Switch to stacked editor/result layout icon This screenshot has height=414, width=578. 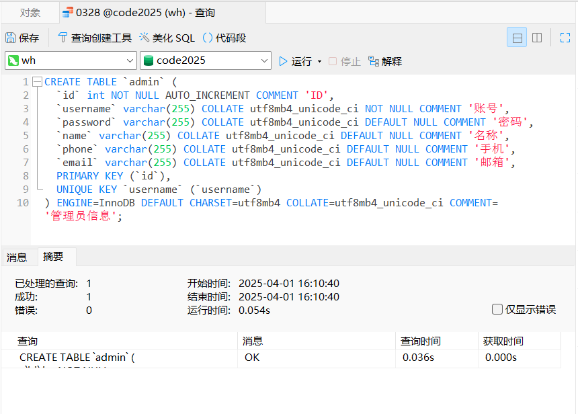point(517,38)
